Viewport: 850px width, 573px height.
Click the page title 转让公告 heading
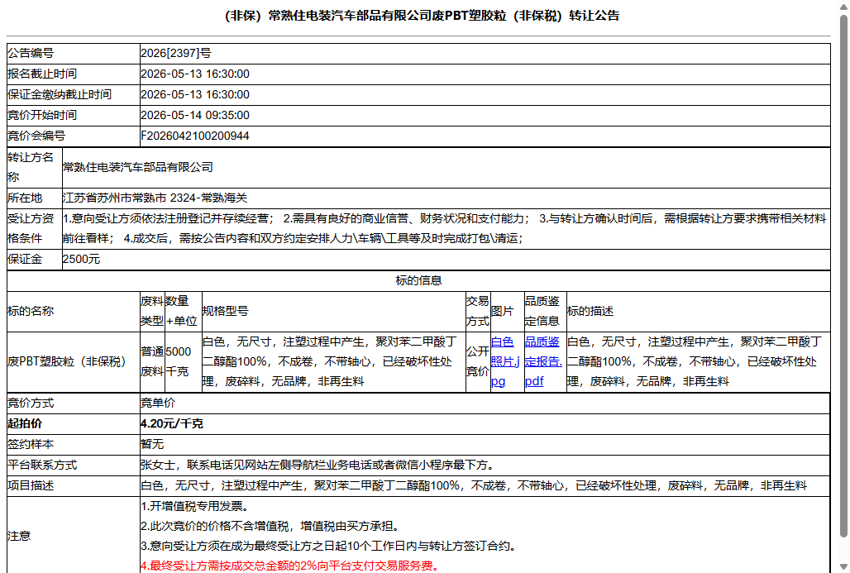click(x=422, y=16)
